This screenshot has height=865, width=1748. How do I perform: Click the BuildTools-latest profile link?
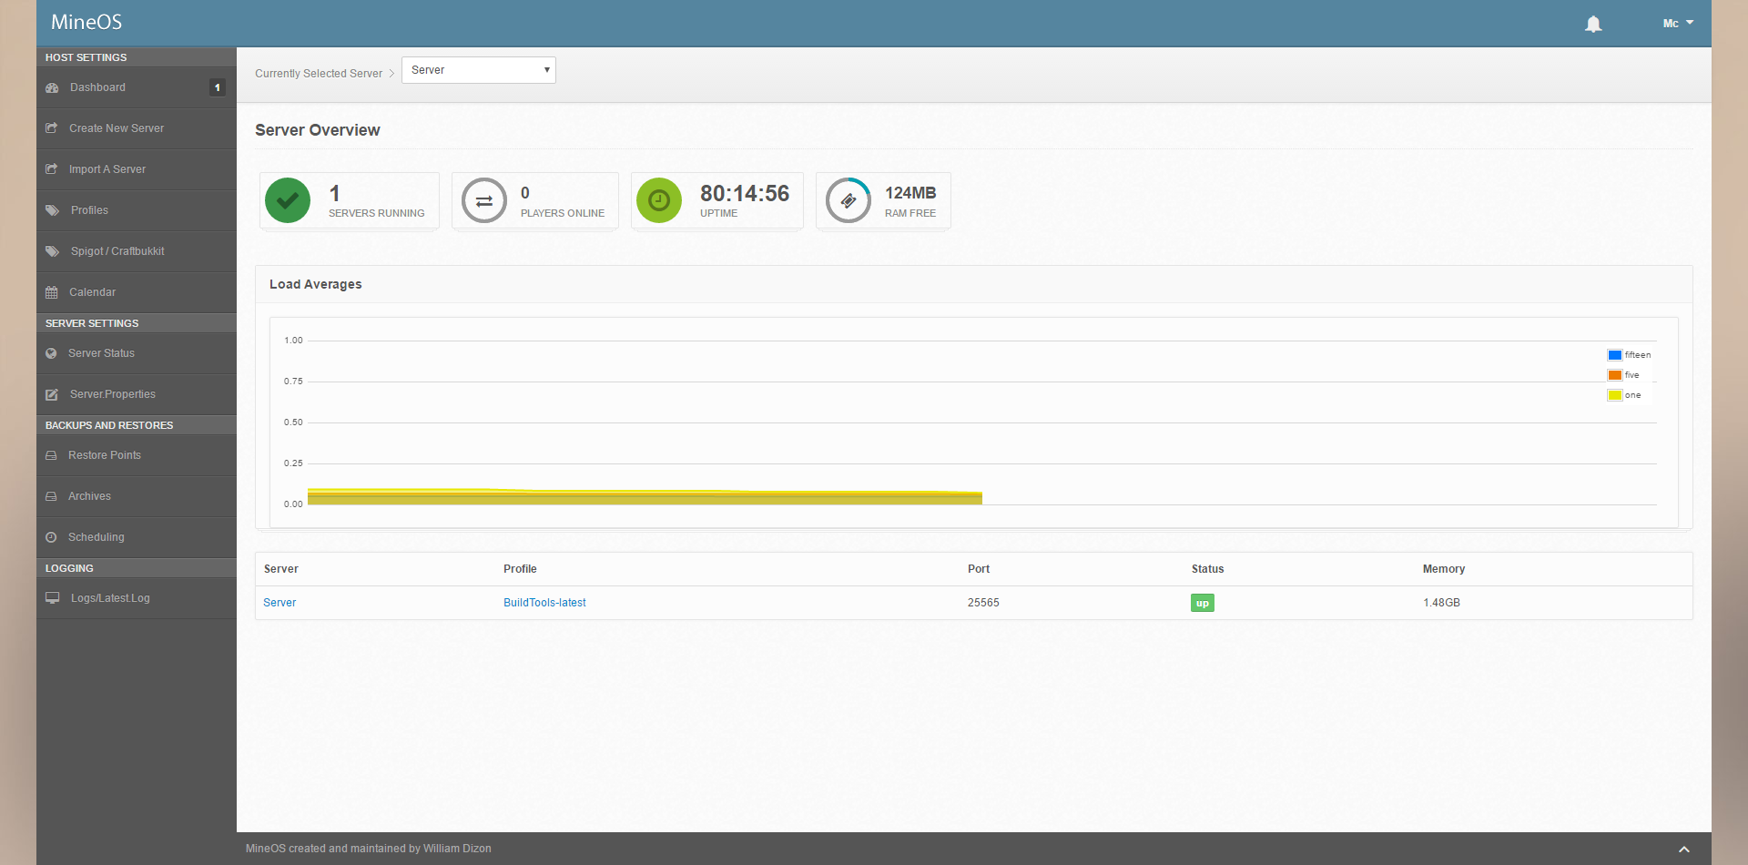[x=544, y=603]
